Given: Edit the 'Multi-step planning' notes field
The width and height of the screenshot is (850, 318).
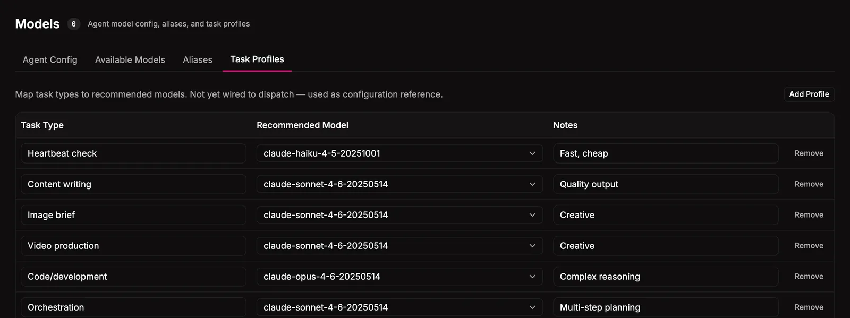Looking at the screenshot, I should (x=666, y=307).
